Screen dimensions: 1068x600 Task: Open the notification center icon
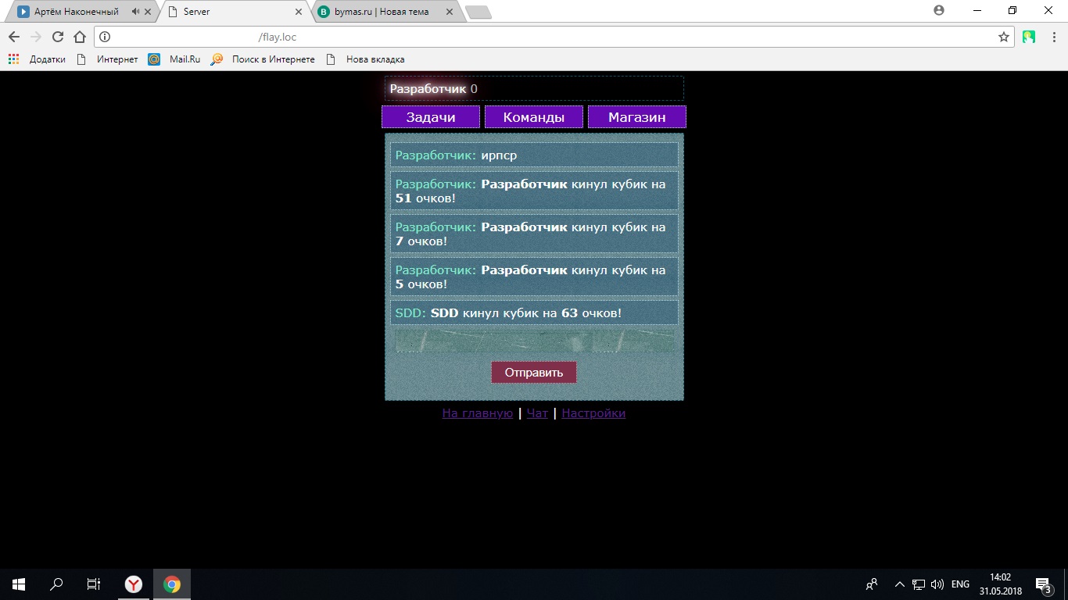(x=1042, y=584)
